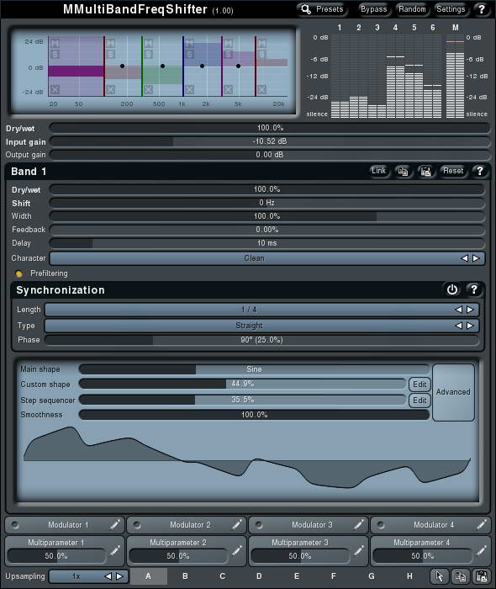Disable band 4 with its X icon
Image resolution: width=496 pixels, height=589 pixels.
click(x=189, y=89)
